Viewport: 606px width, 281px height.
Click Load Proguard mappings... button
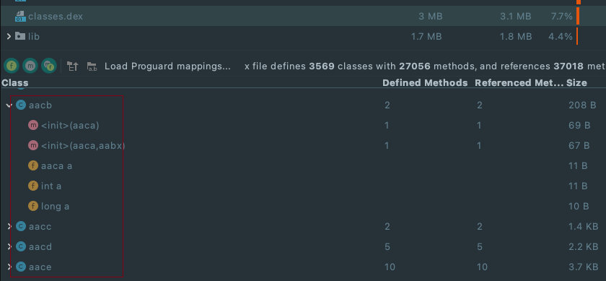pos(167,66)
